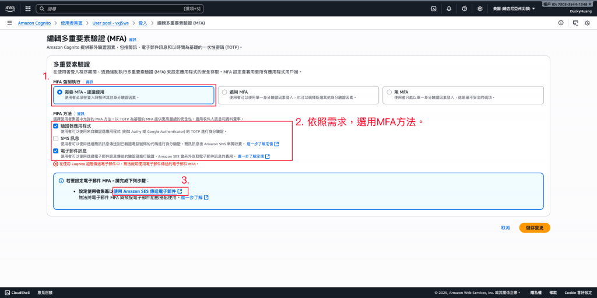This screenshot has height=298, width=597.
Task: Click the 取消 button
Action: pyautogui.click(x=505, y=227)
